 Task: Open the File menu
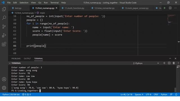pyautogui.click(x=9, y=3)
